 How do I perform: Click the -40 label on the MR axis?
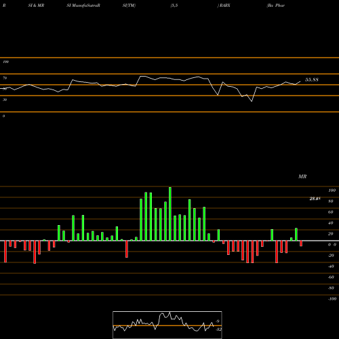[x=331, y=266]
